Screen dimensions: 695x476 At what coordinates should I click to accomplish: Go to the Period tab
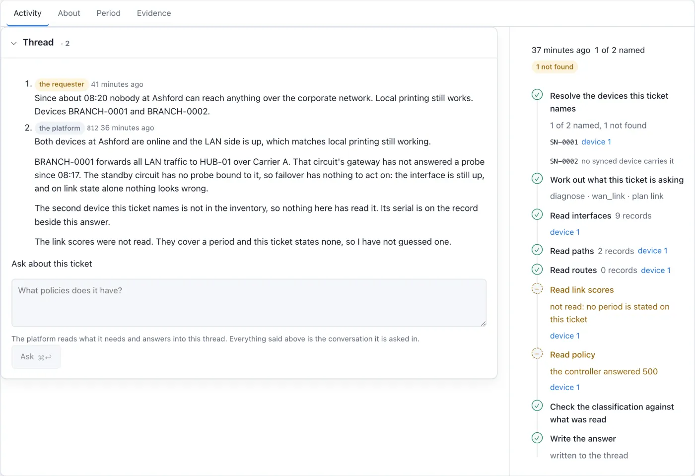108,13
